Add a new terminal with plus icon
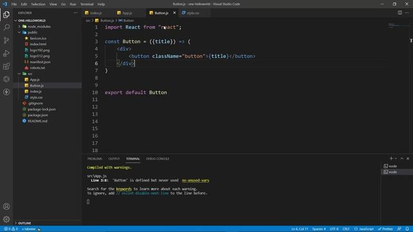 391,159
